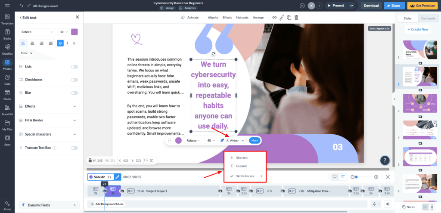Enable the Checkboxes toggle
The image size is (441, 213).
click(x=74, y=80)
